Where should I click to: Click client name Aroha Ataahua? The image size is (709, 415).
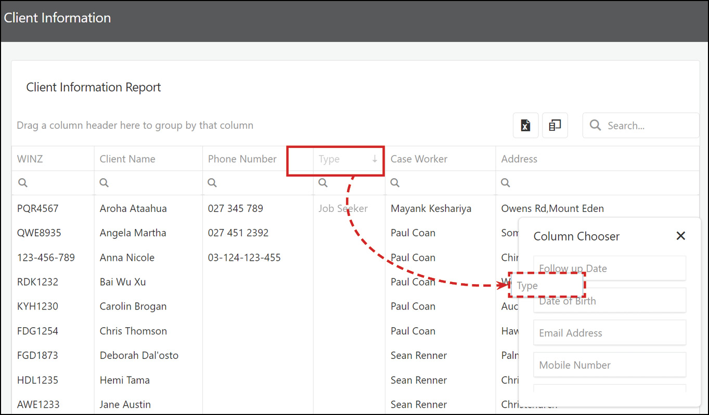[133, 208]
